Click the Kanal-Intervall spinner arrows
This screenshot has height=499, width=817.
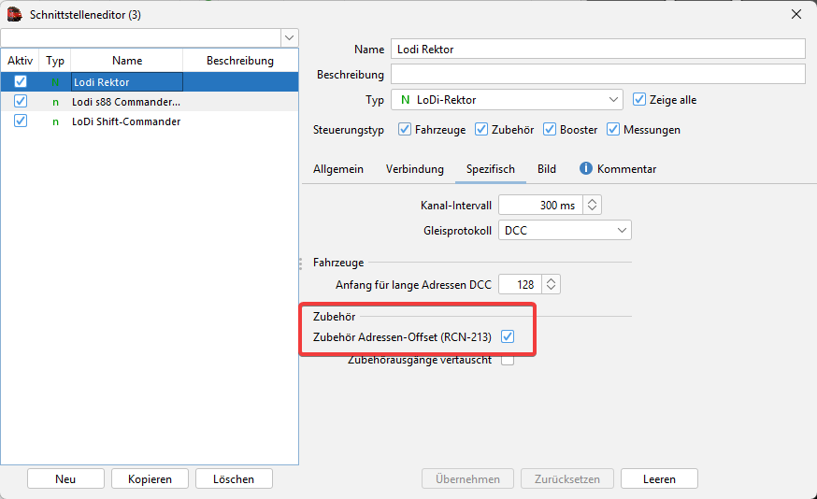tap(592, 205)
